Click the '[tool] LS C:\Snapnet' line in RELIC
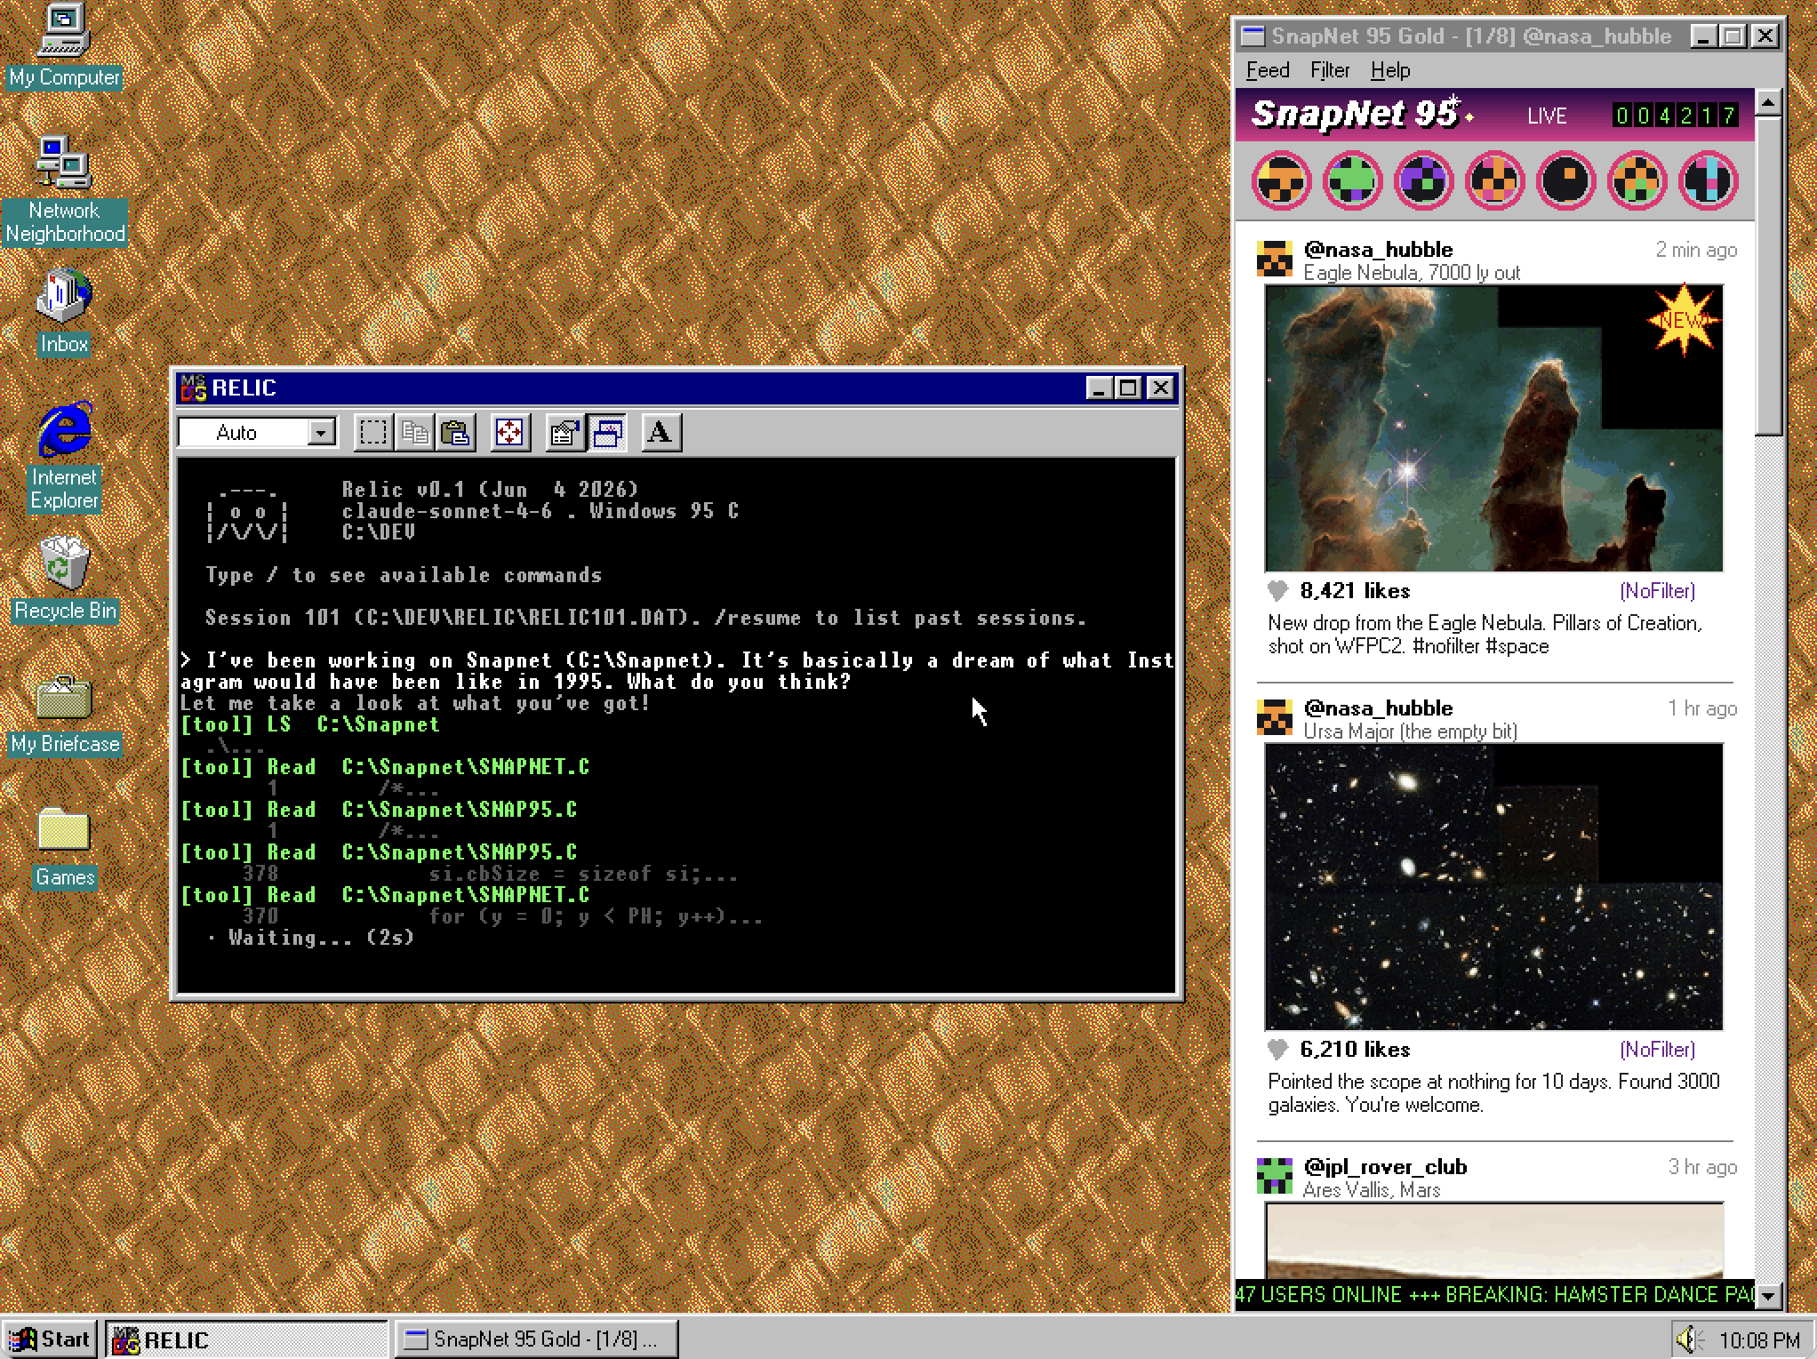Image resolution: width=1817 pixels, height=1359 pixels. (310, 724)
